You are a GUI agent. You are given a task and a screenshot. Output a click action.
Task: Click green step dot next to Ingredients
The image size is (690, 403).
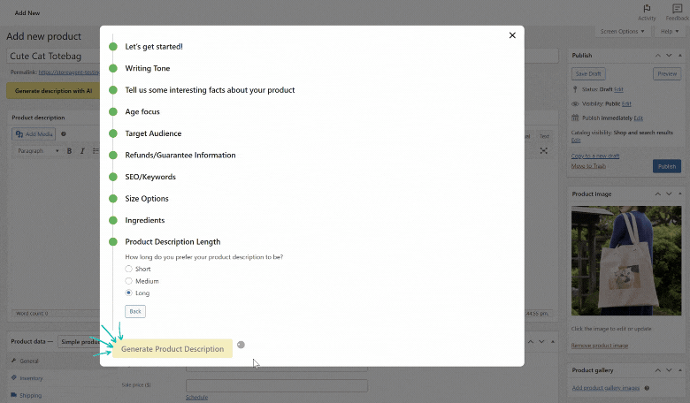click(113, 220)
